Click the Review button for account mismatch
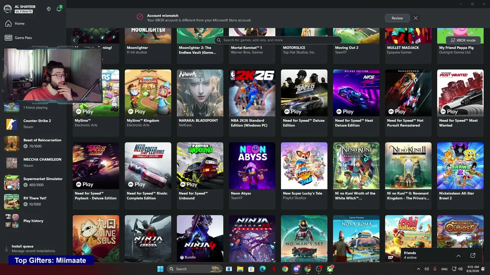Image resolution: width=490 pixels, height=275 pixels. tap(397, 18)
